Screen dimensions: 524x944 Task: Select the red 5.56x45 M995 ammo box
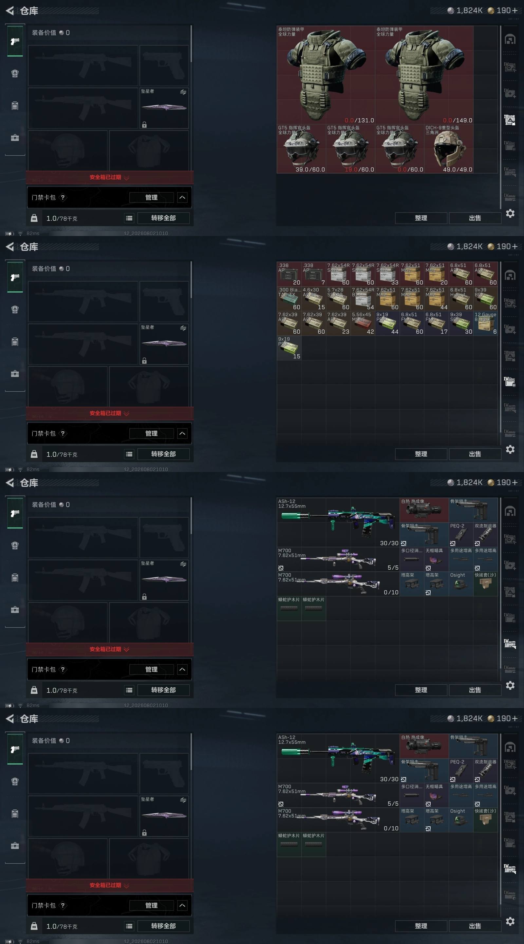coord(363,323)
